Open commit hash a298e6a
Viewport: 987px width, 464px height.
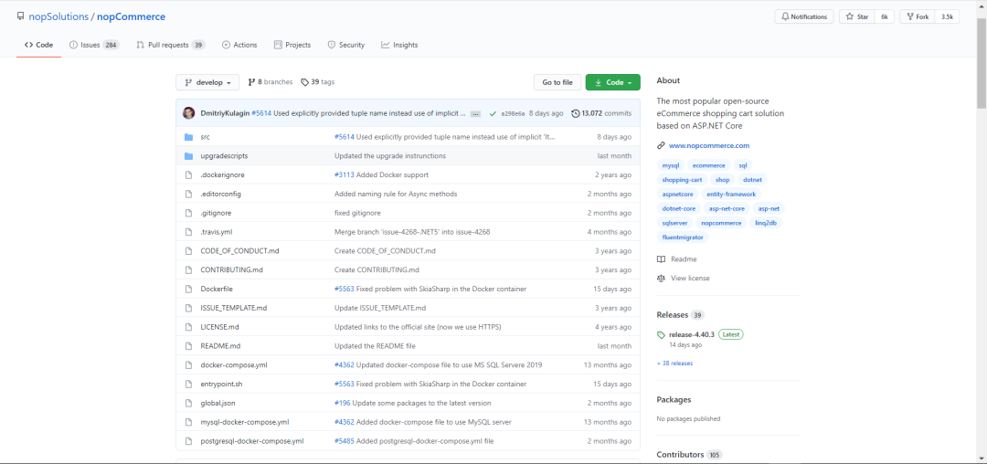[513, 114]
